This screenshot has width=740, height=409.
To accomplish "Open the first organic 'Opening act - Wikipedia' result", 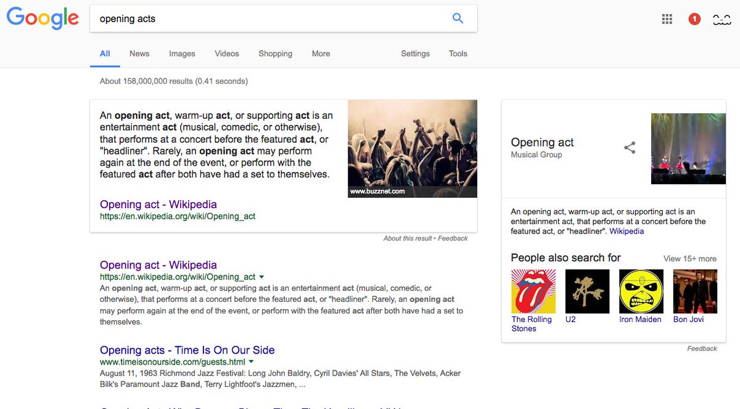I will pyautogui.click(x=158, y=265).
